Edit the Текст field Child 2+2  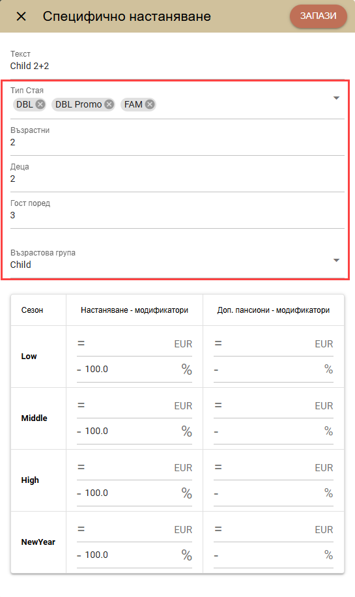click(177, 65)
